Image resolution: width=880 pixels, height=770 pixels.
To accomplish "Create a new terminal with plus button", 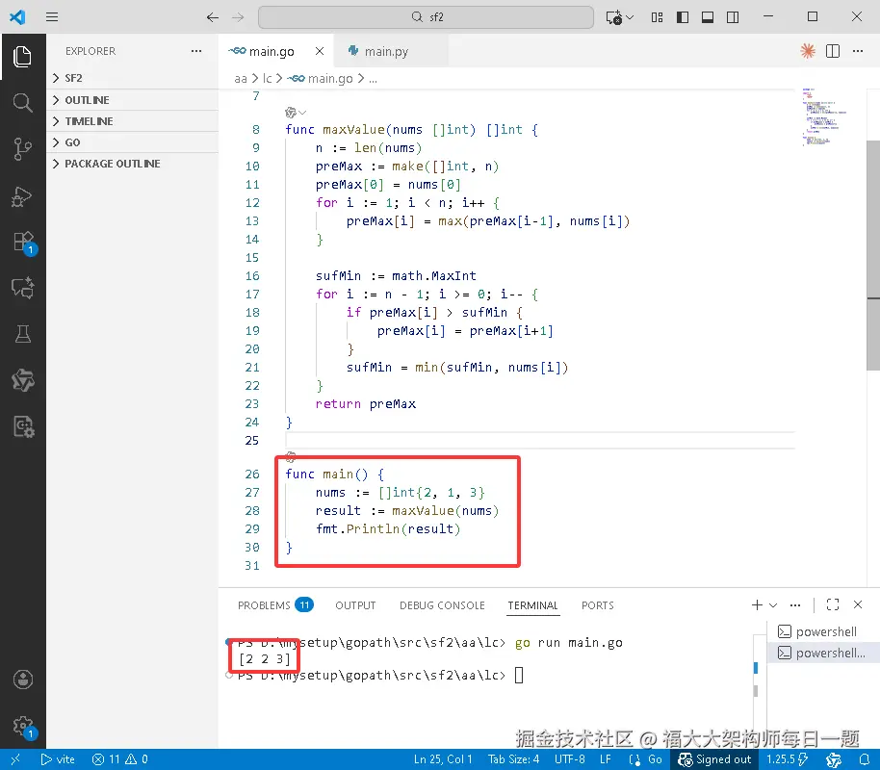I will pyautogui.click(x=757, y=604).
